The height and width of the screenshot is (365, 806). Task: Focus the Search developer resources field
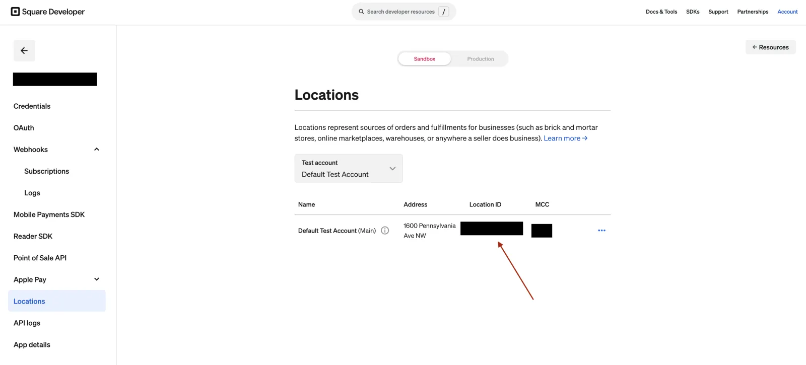click(x=404, y=12)
